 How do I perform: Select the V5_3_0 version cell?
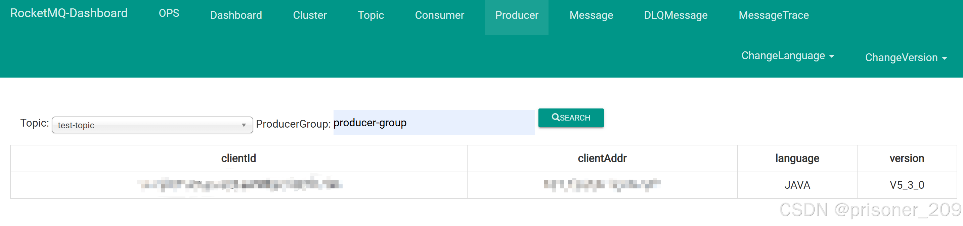tap(907, 185)
